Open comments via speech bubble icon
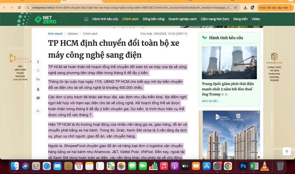Screen dimensions: 295x174 38,98
